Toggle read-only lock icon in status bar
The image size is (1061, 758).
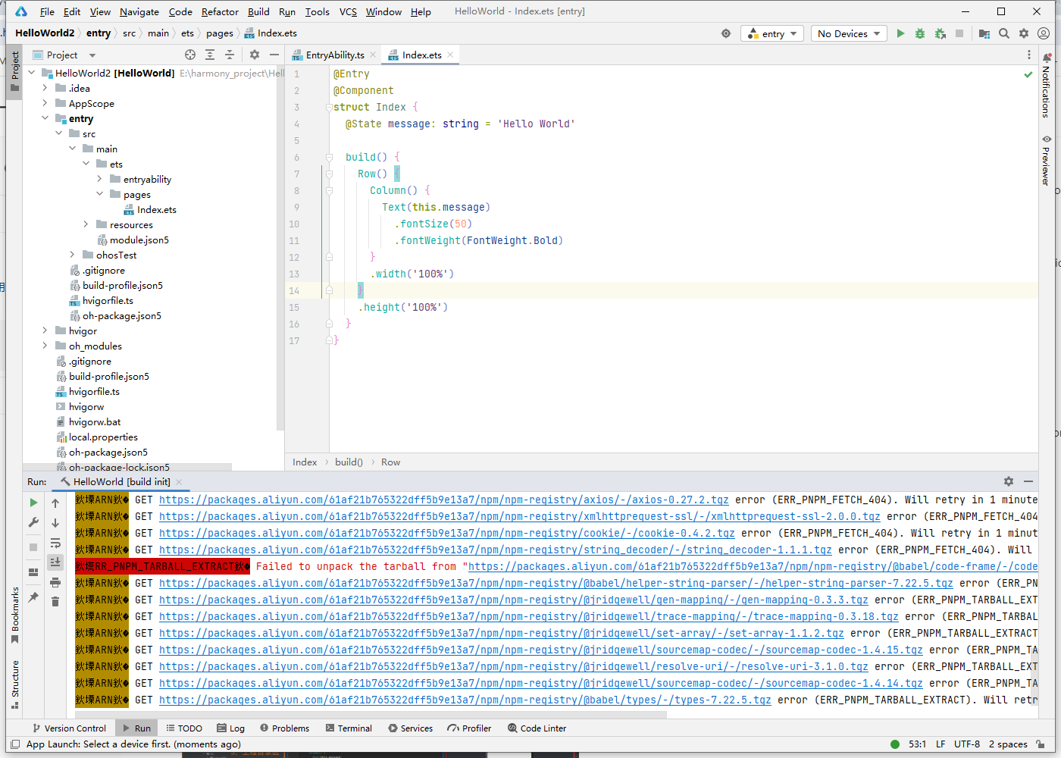pos(1041,744)
